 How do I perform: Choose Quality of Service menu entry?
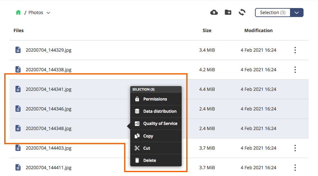click(x=156, y=124)
